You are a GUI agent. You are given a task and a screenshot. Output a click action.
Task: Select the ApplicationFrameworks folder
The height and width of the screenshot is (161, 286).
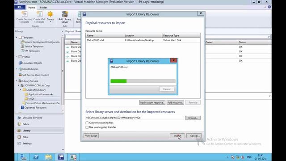tap(41, 94)
